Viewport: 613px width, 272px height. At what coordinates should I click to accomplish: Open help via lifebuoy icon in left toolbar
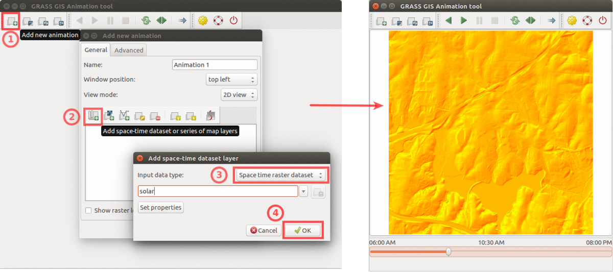pyautogui.click(x=218, y=21)
